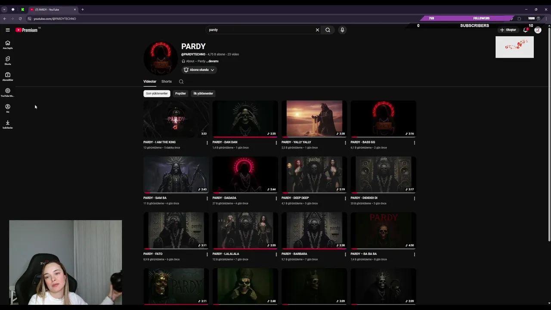Open options for PARDY - I AM THE KING
Viewport: 551px width, 310px height.
click(207, 143)
